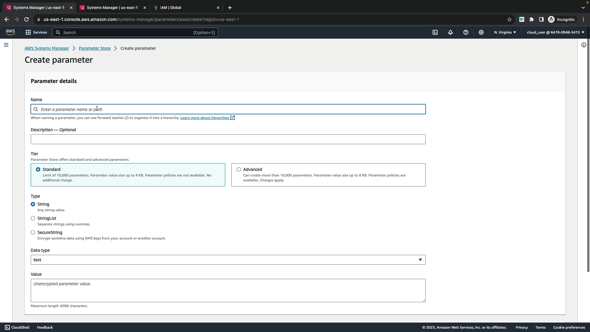590x332 pixels.
Task: Expand the N. Virginia region selector
Action: coord(505,32)
